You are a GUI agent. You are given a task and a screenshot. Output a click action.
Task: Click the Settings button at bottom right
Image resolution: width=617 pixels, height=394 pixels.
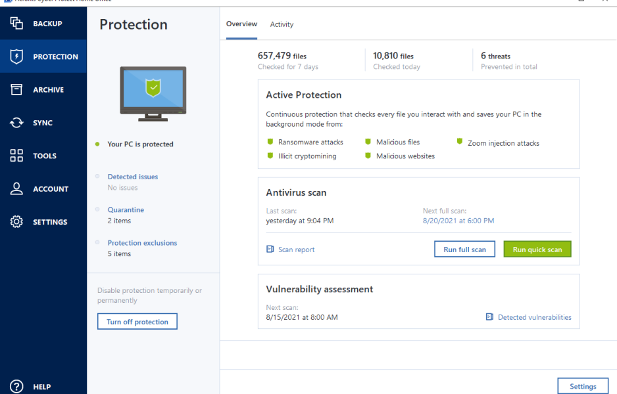click(x=582, y=386)
